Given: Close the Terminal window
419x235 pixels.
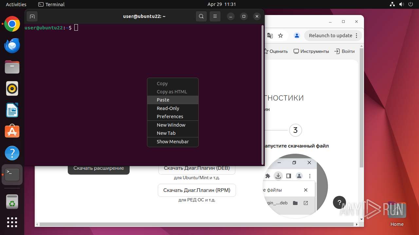Looking at the screenshot, I should 257,16.
